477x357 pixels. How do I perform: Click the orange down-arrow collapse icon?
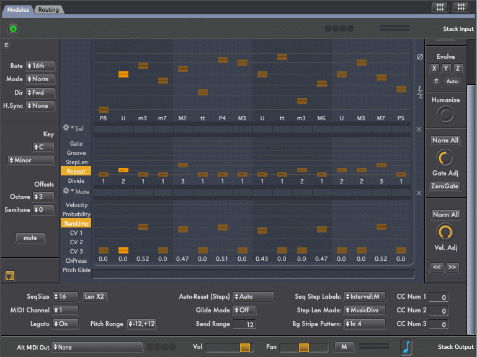click(10, 276)
